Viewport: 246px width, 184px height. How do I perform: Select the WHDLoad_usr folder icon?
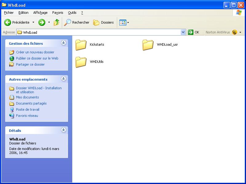(x=148, y=45)
